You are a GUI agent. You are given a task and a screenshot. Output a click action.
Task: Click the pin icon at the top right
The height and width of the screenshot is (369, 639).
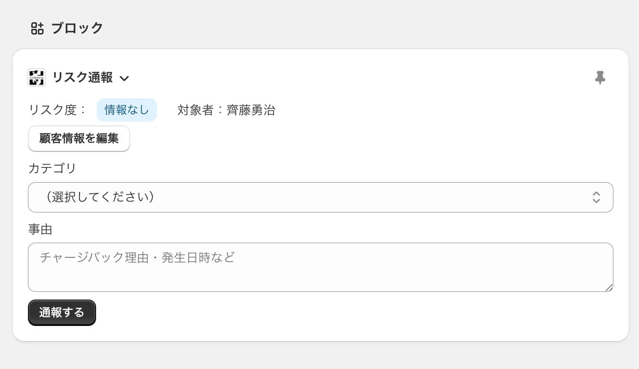[x=600, y=78]
